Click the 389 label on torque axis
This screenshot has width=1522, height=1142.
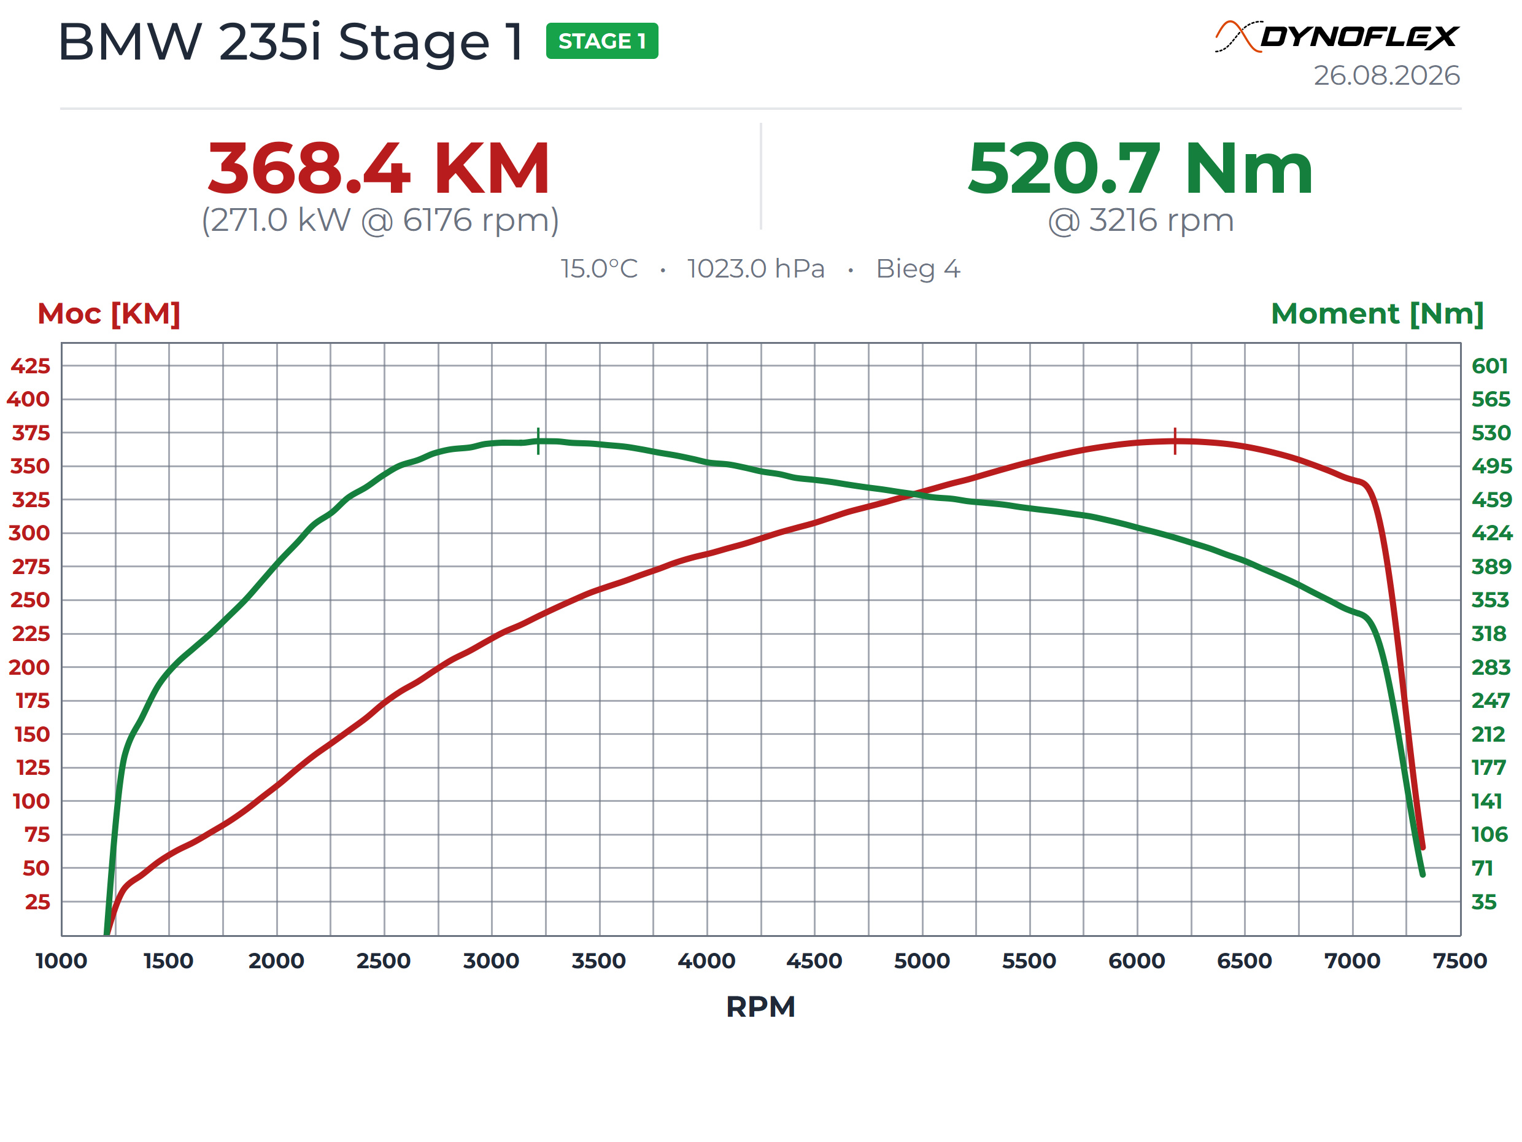click(x=1492, y=567)
